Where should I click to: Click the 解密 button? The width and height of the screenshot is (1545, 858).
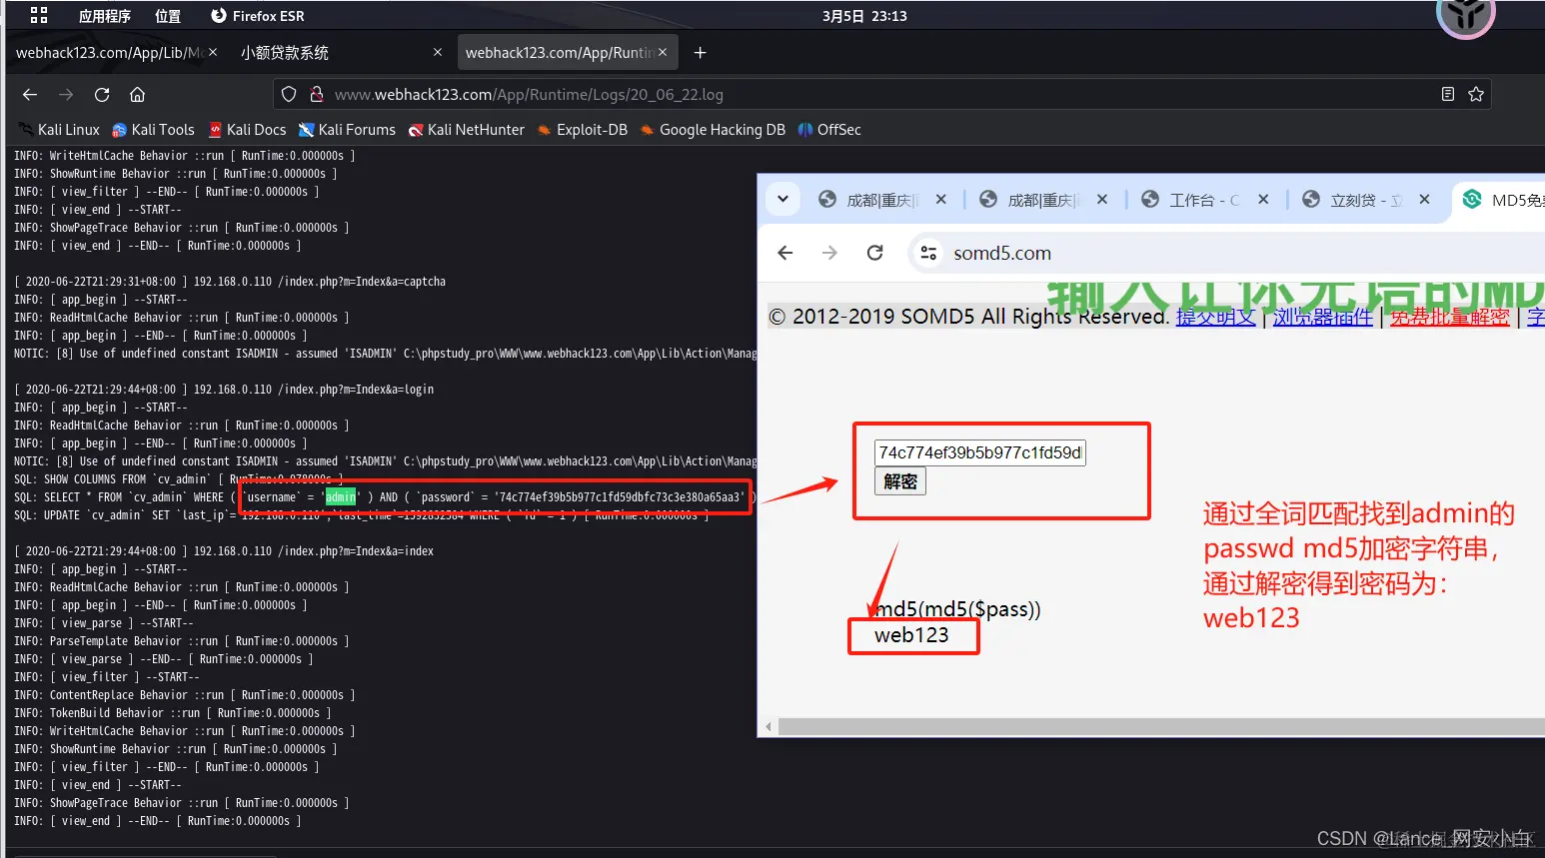click(900, 481)
